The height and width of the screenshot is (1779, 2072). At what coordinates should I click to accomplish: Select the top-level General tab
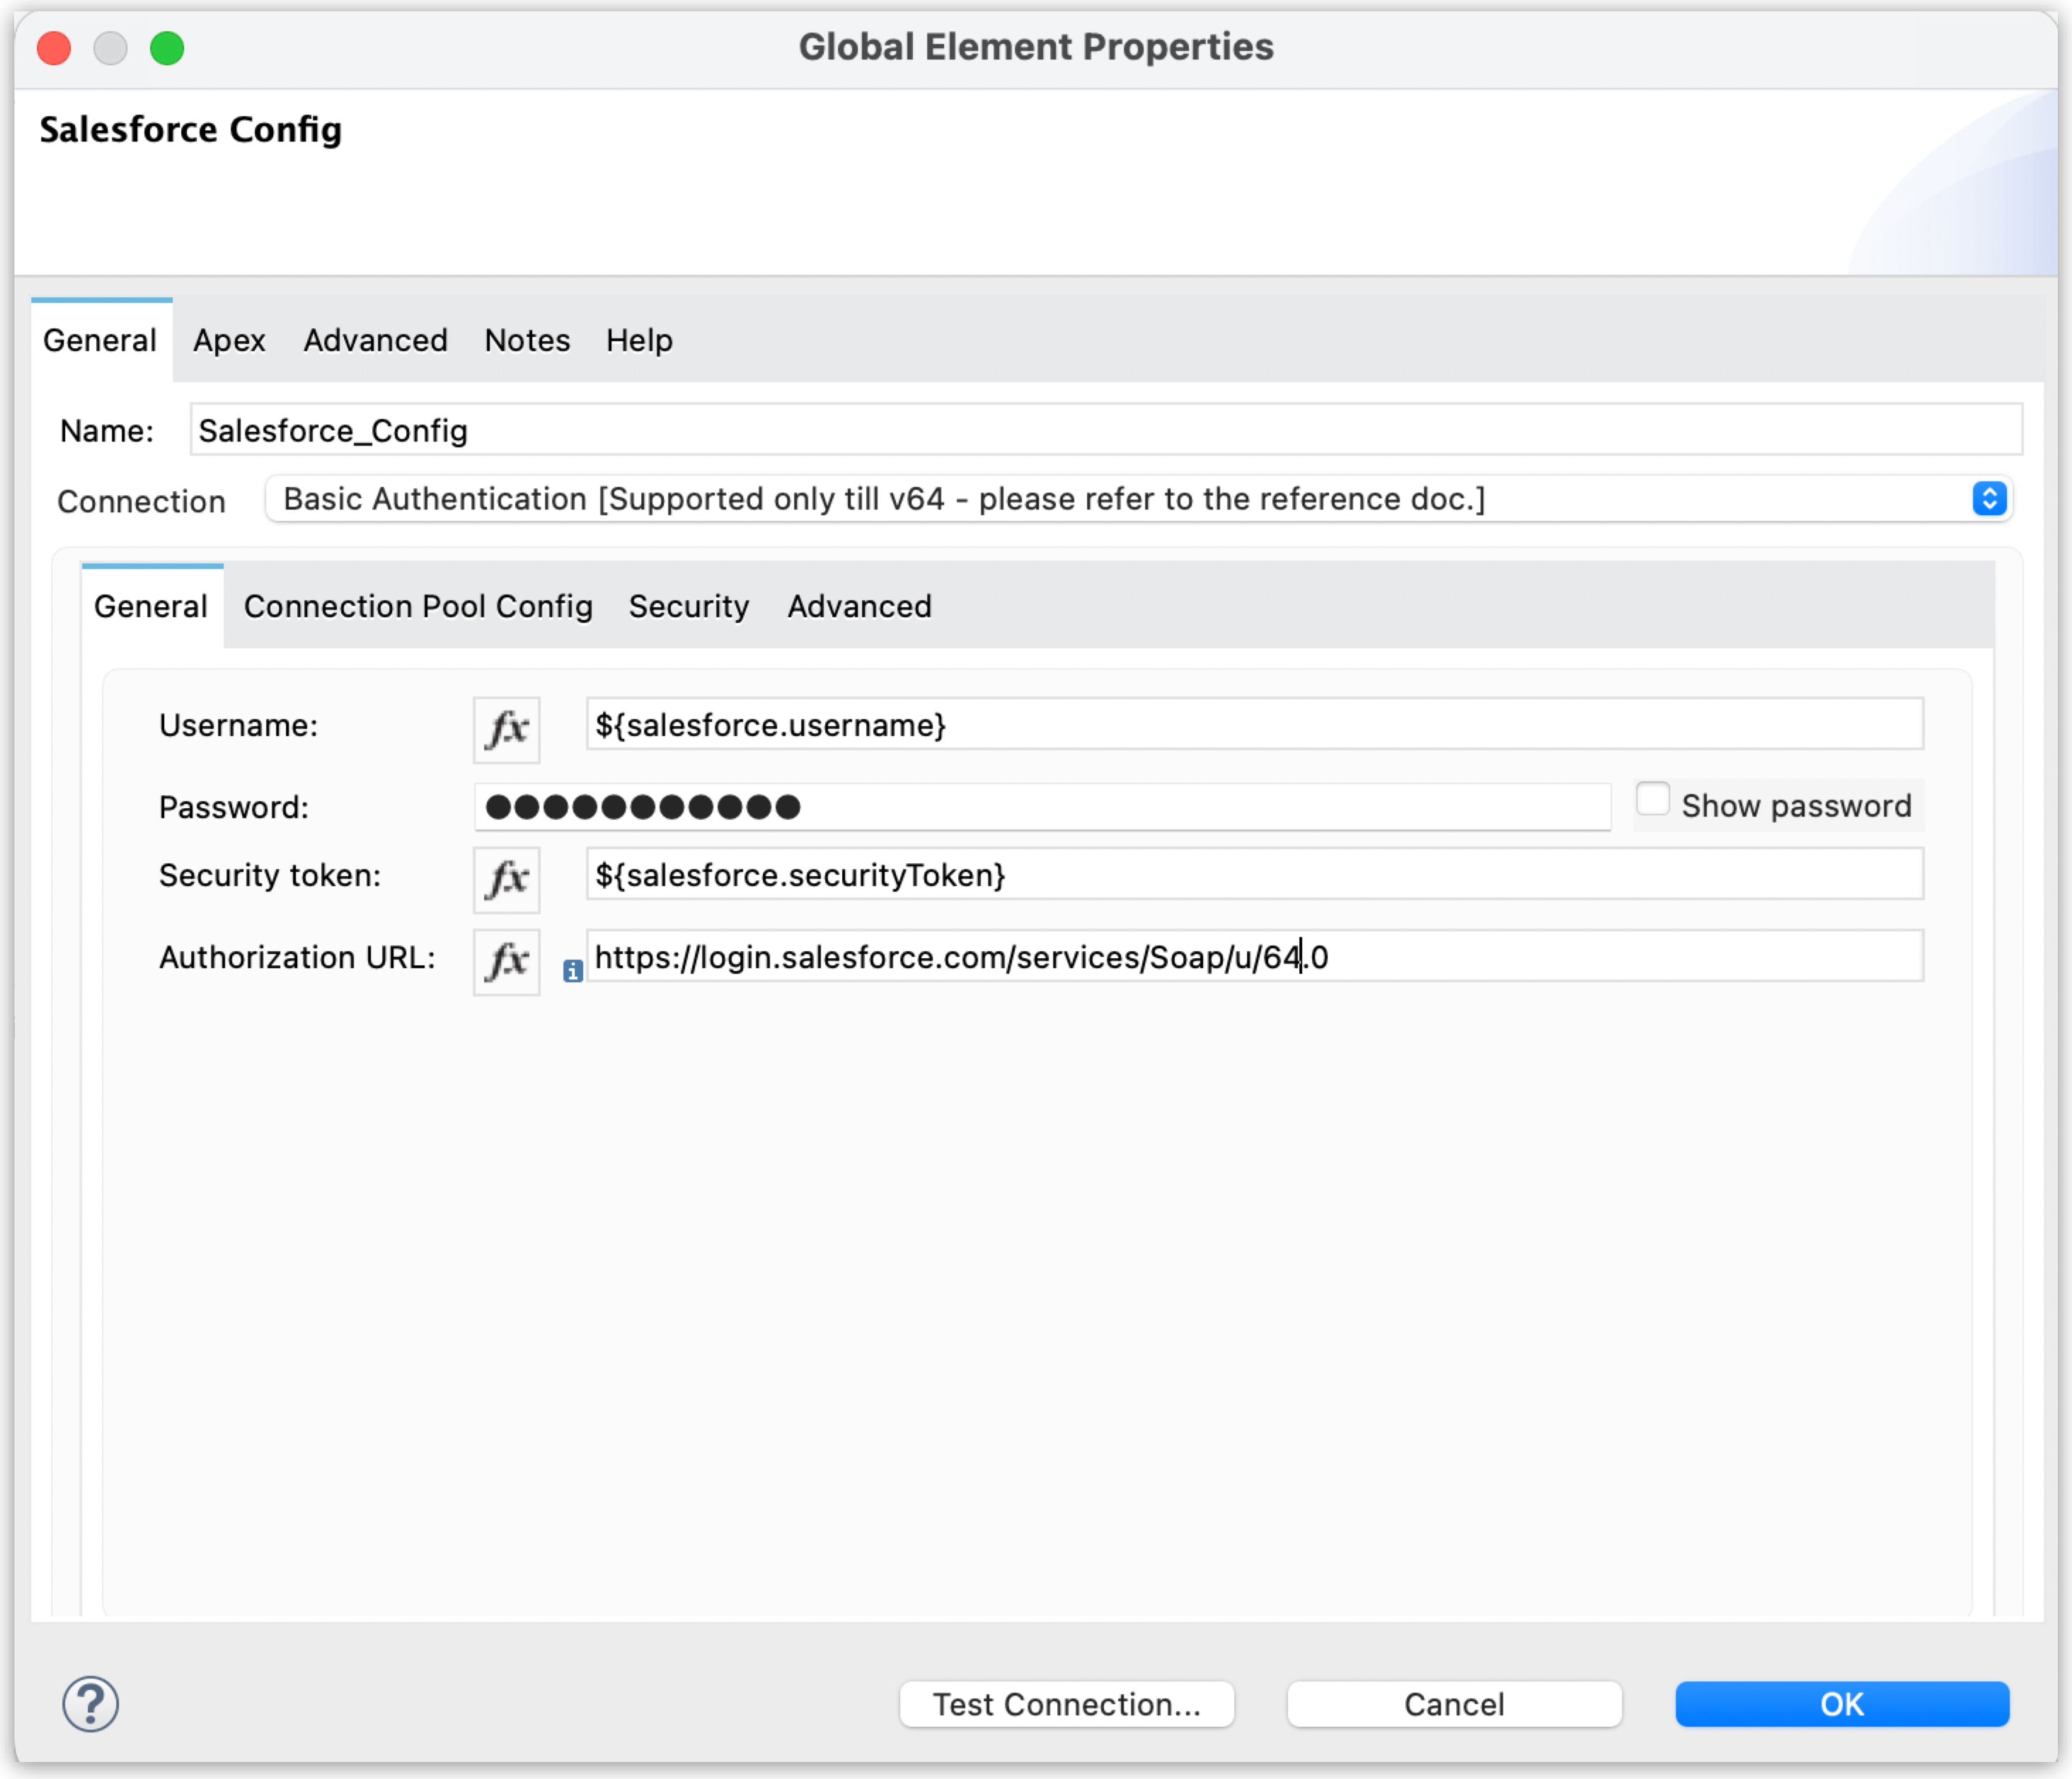(x=101, y=340)
